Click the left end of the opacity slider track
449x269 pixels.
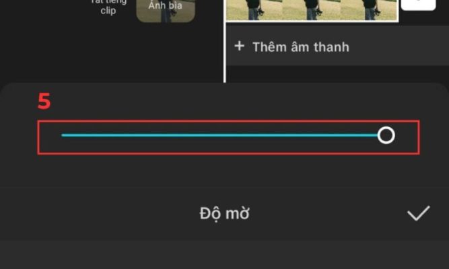[x=63, y=135]
